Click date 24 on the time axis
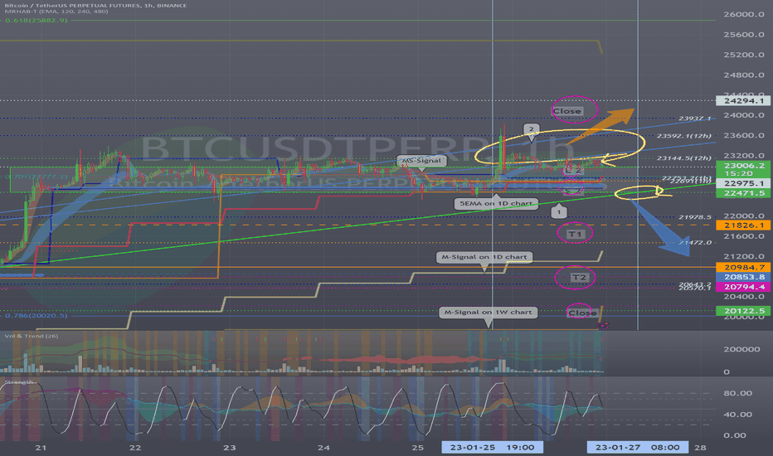This screenshot has height=456, width=773. tap(323, 448)
